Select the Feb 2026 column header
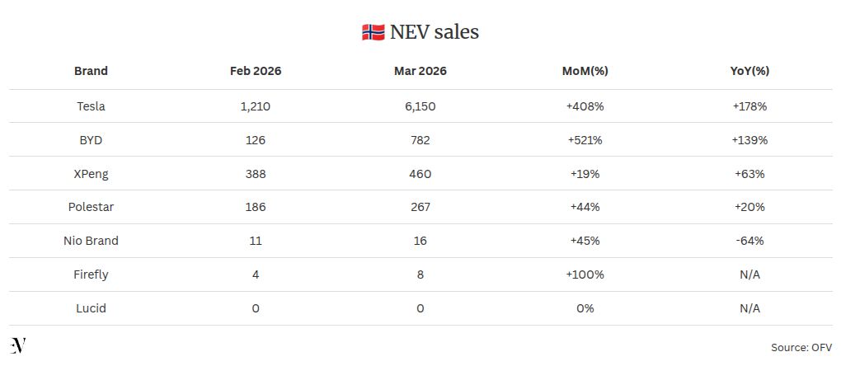 (x=256, y=71)
